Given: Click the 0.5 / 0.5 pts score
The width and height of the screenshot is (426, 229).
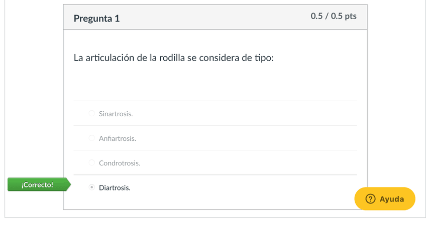Looking at the screenshot, I should 334,16.
